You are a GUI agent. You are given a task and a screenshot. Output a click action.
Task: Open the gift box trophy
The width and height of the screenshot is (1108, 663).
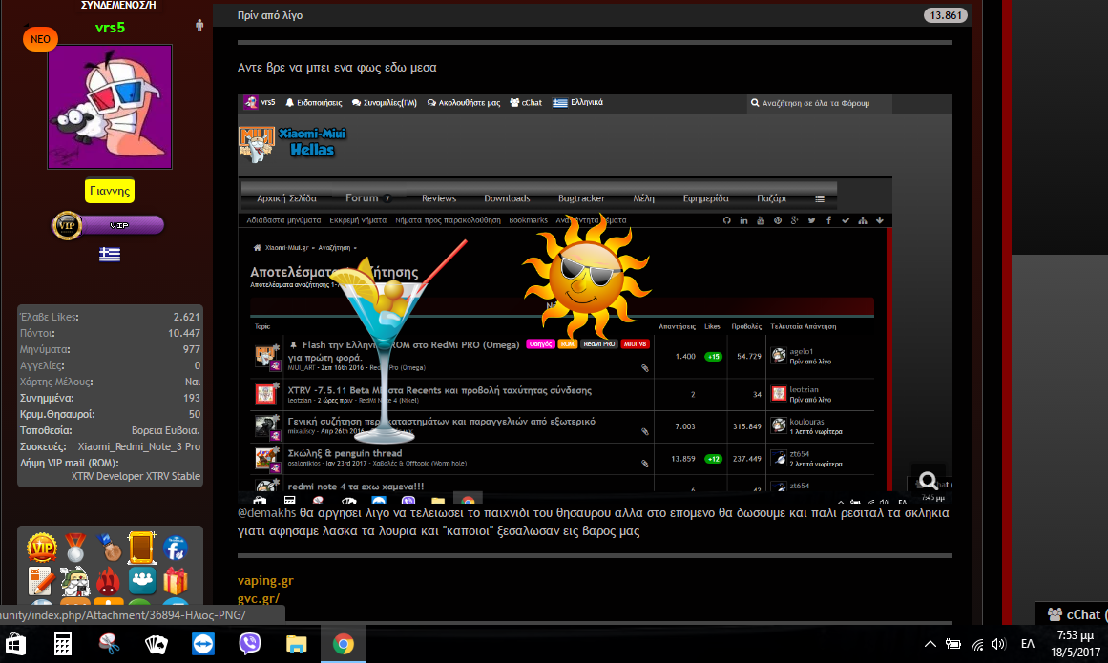(x=175, y=581)
